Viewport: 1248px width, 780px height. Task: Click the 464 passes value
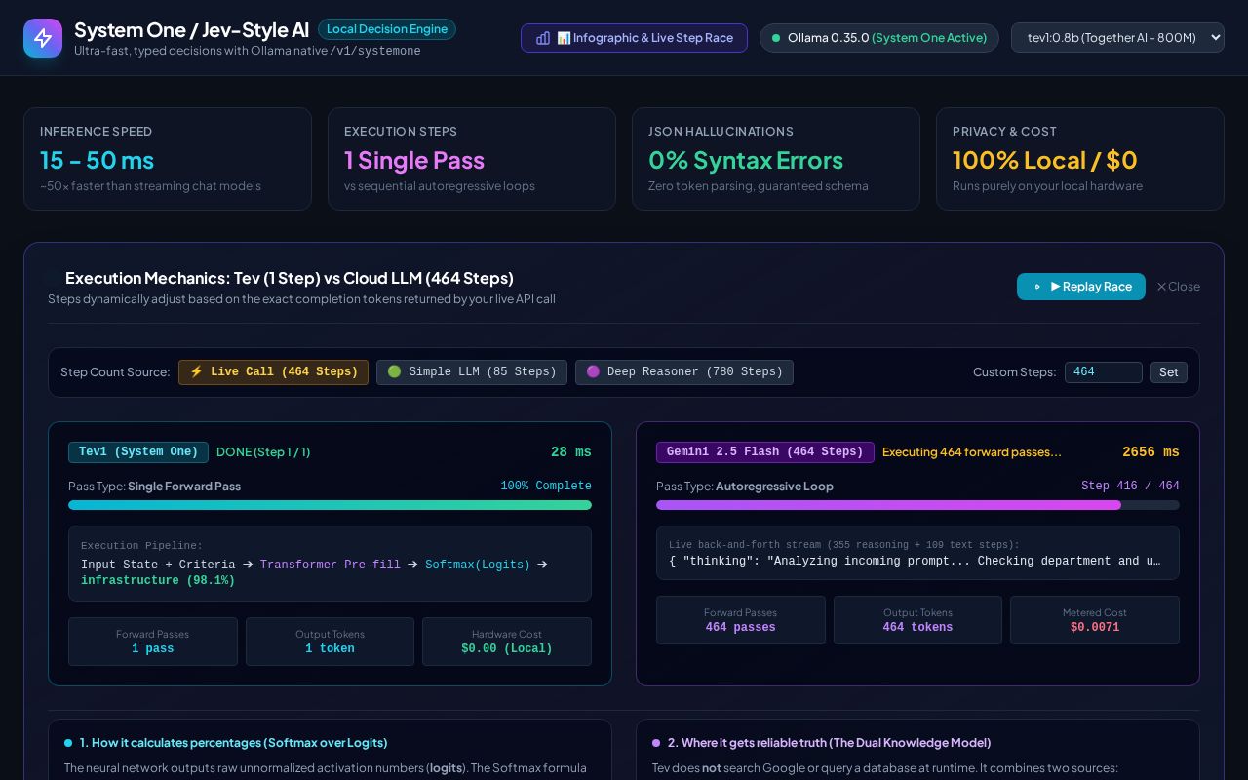coord(741,628)
